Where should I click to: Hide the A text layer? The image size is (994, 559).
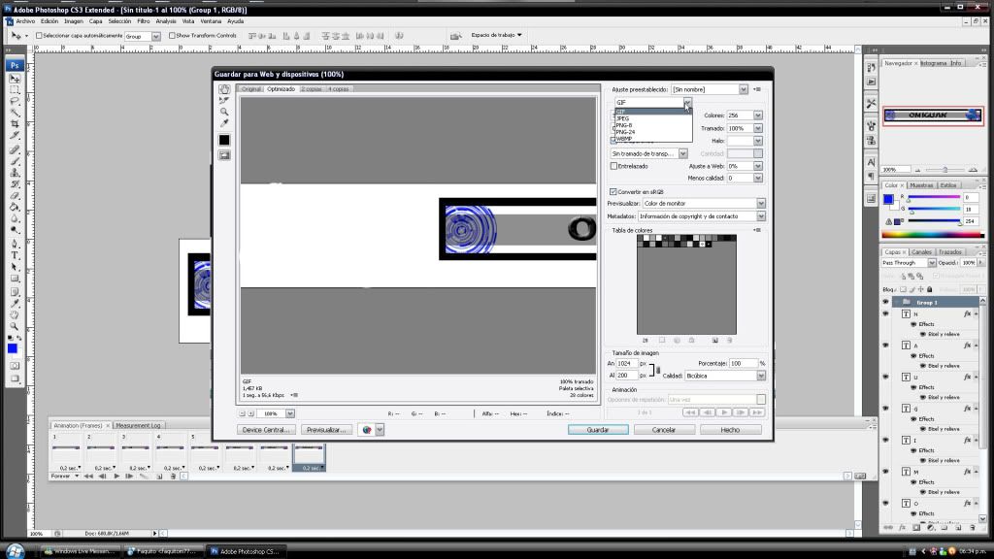(885, 345)
